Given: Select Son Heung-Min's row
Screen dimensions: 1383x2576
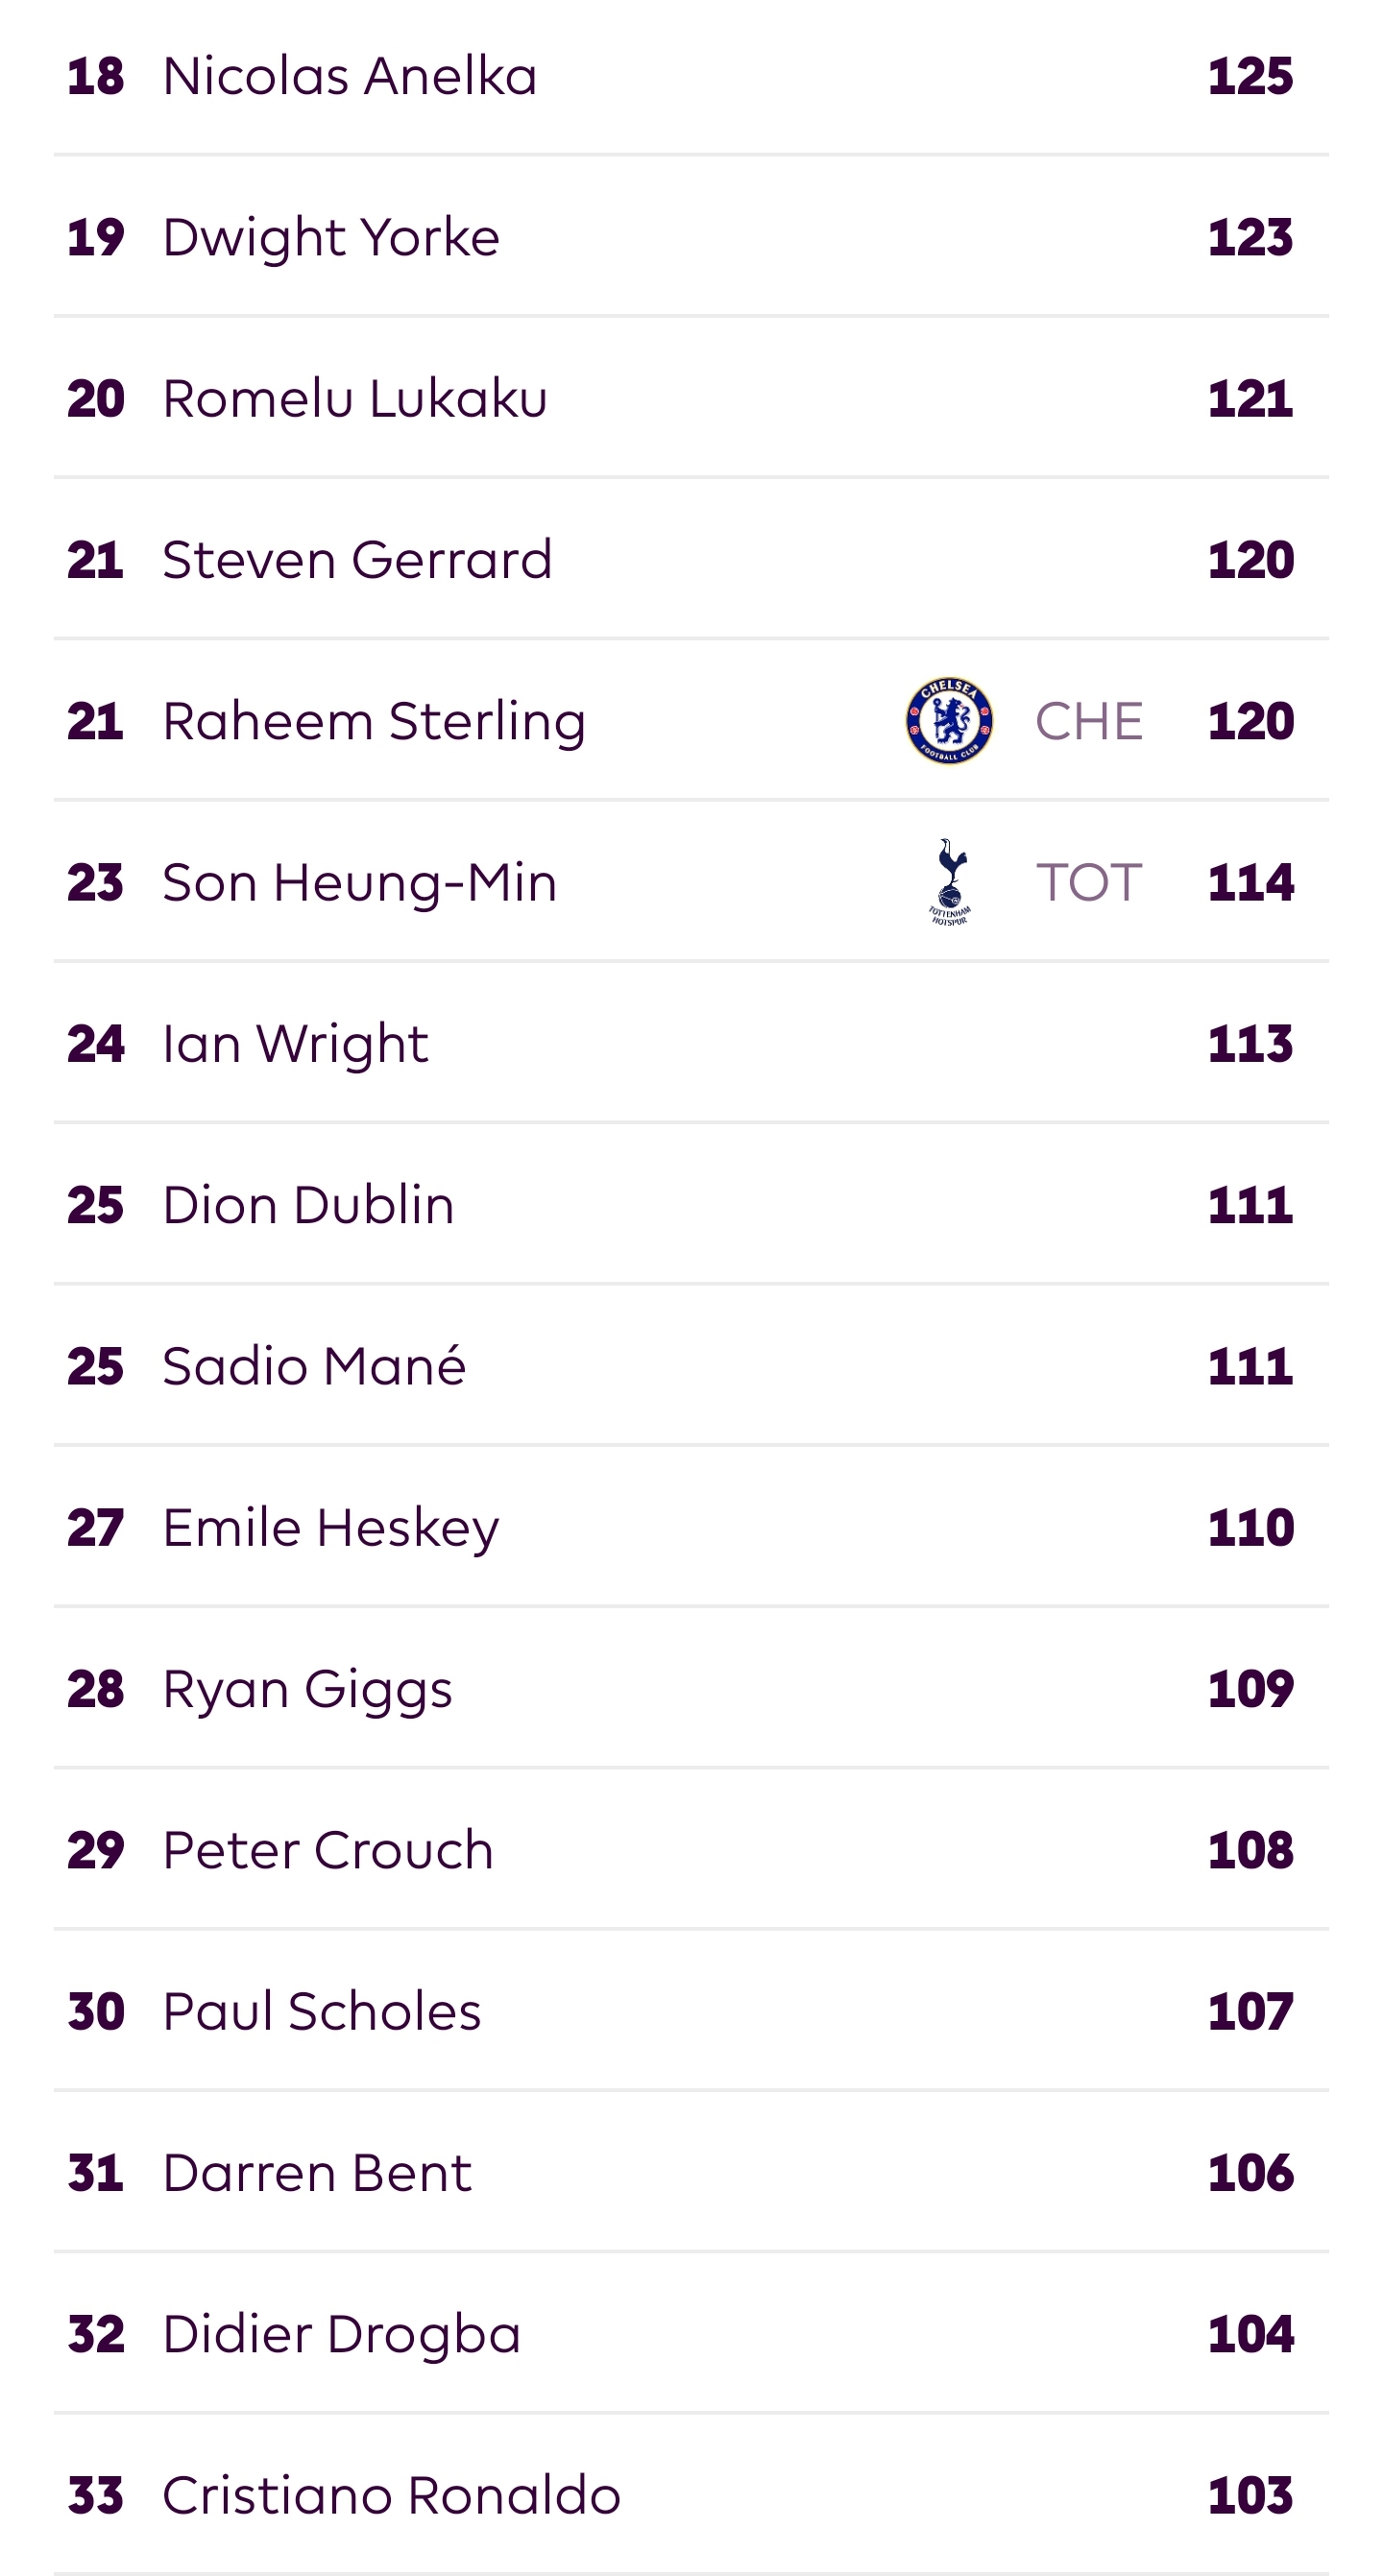Looking at the screenshot, I should [x=691, y=882].
